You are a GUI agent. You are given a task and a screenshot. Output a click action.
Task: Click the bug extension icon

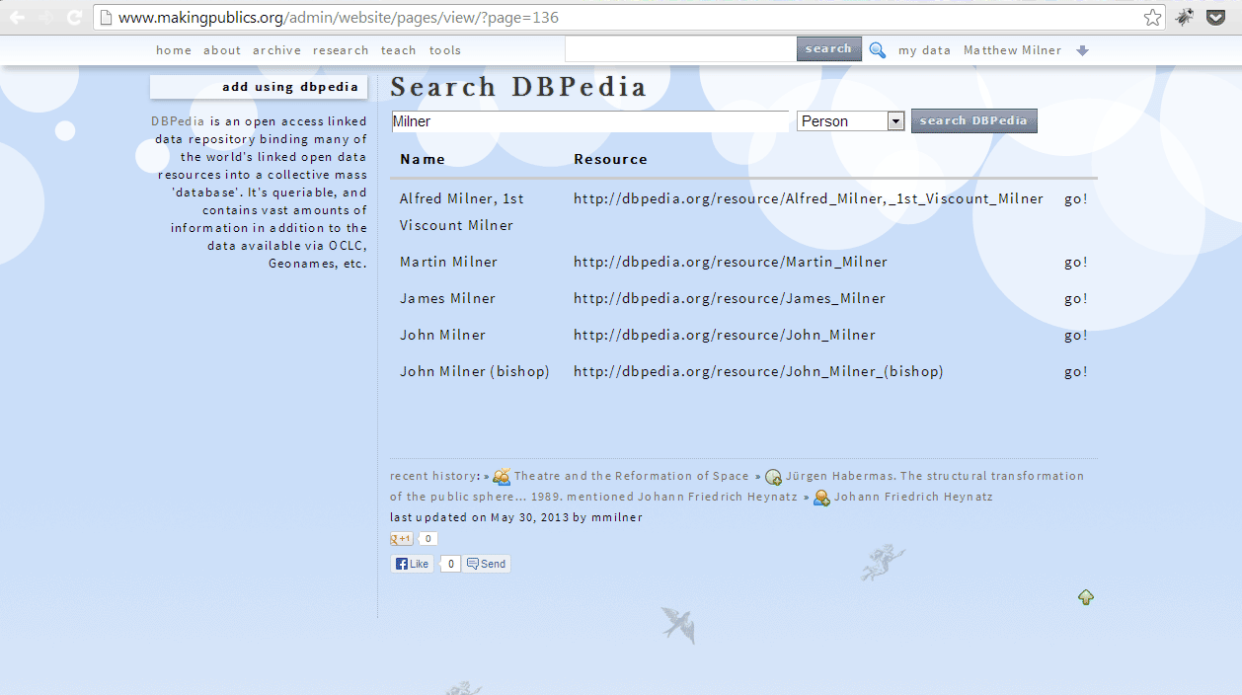tap(1184, 17)
